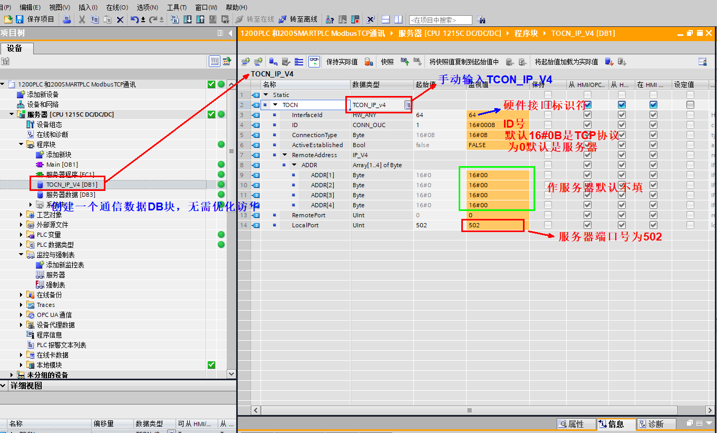Click the undo arrow icon
Image resolution: width=717 pixels, height=433 pixels.
click(x=134, y=20)
